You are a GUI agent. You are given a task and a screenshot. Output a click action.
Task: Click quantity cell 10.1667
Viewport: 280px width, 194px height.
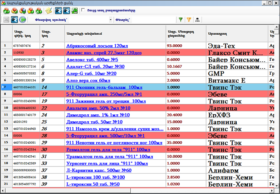click(186, 66)
